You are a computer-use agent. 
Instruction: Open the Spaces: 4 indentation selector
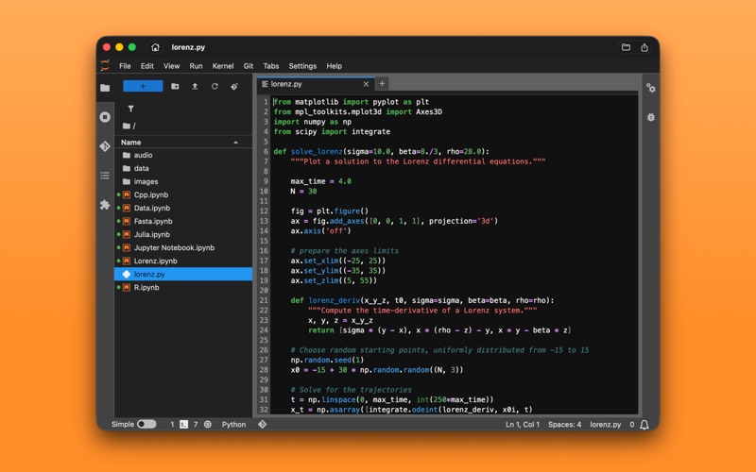tap(564, 425)
